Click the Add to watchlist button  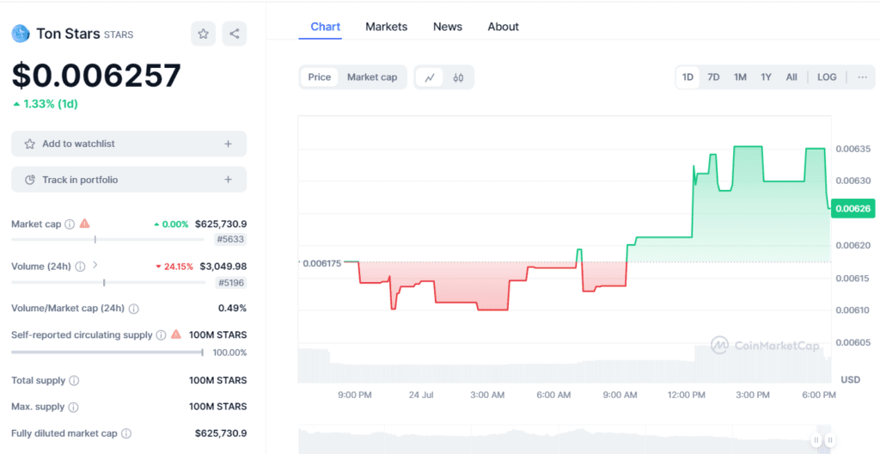[129, 144]
